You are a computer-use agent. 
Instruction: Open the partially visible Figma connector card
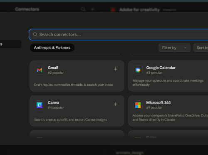pos(168,134)
